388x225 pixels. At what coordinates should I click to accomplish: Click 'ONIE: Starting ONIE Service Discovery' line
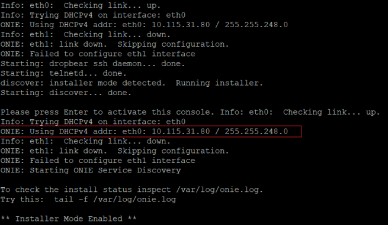pos(91,170)
